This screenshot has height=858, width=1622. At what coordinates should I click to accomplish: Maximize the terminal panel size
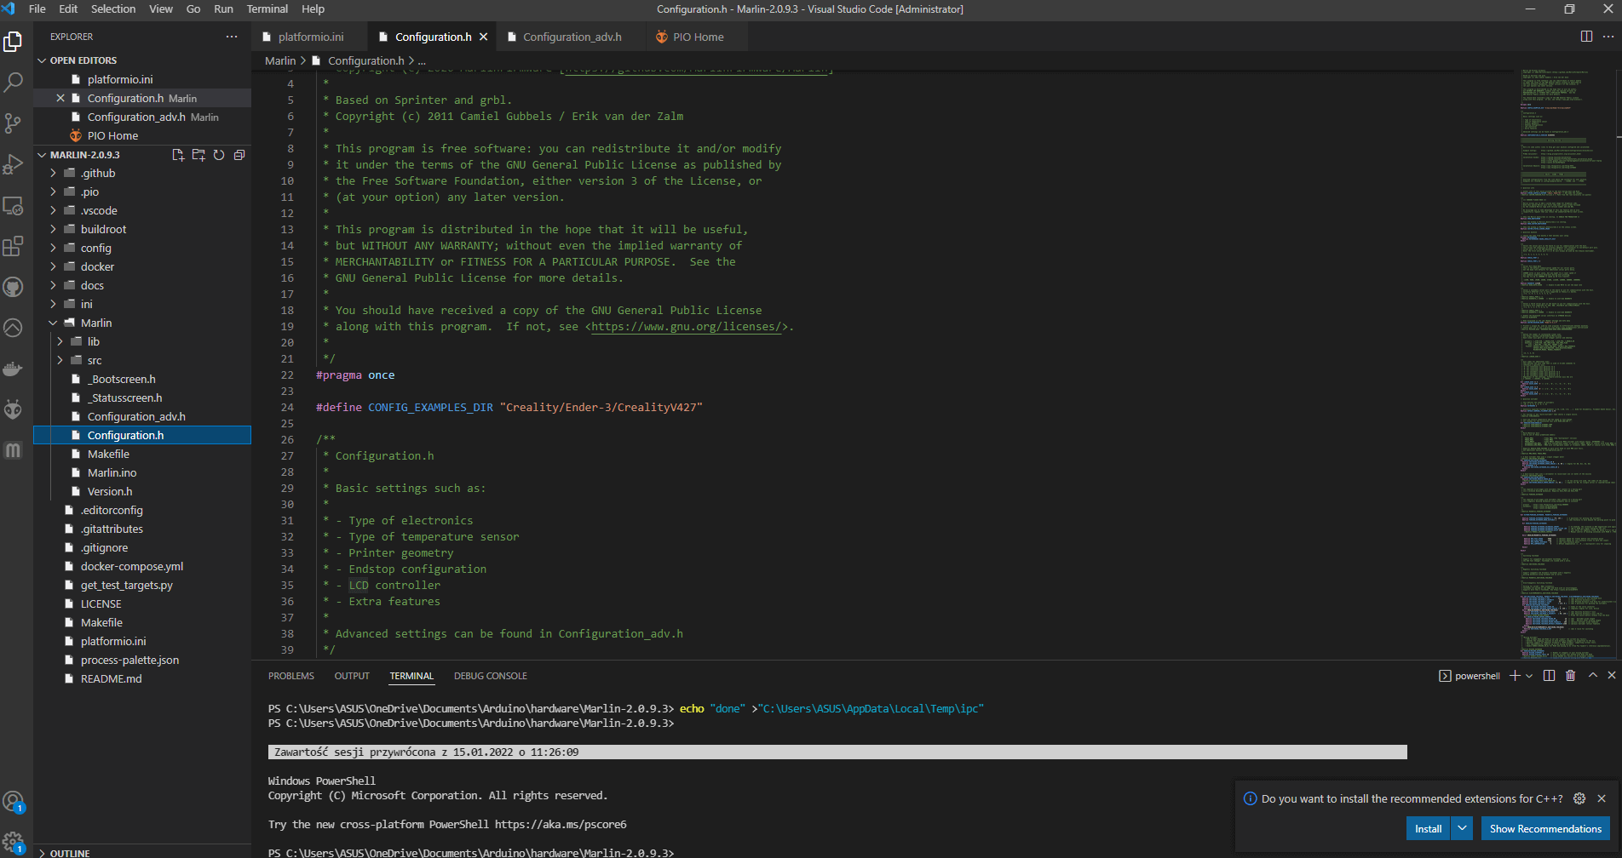(1592, 675)
